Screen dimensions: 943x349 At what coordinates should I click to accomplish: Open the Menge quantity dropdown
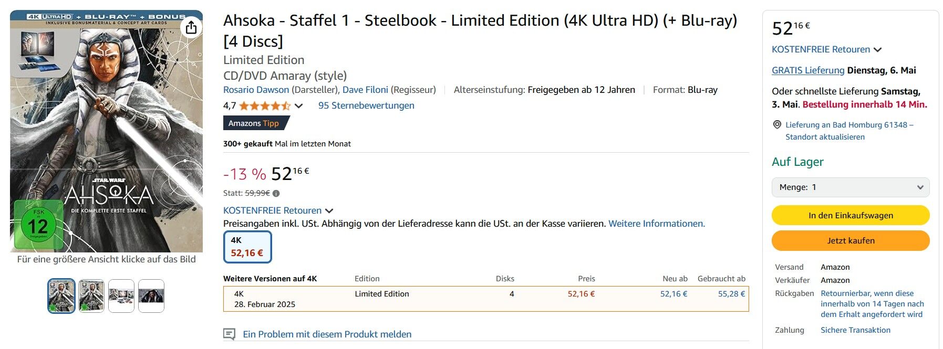point(851,187)
